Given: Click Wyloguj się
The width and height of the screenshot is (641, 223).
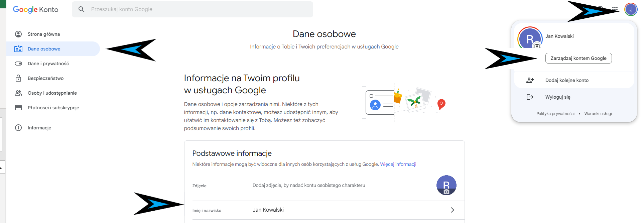Looking at the screenshot, I should [558, 97].
